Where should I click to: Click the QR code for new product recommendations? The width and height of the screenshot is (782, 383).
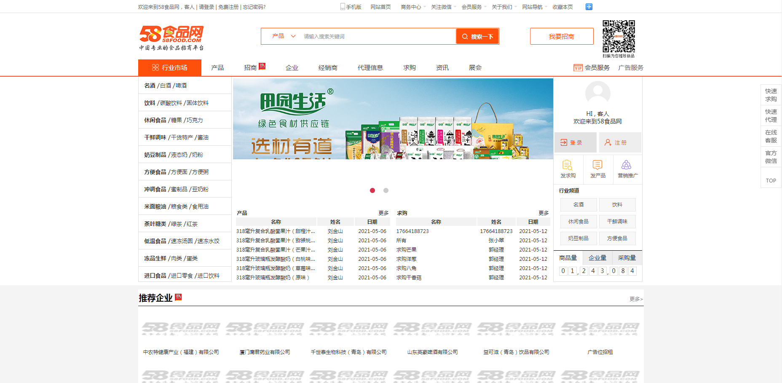[x=618, y=37]
